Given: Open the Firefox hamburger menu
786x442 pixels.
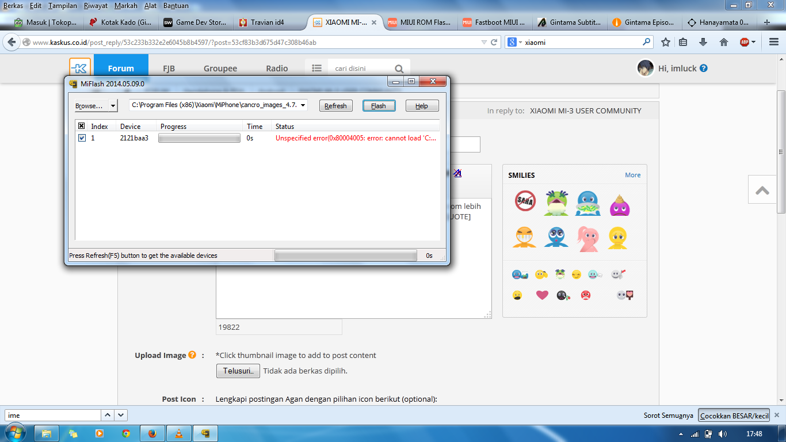Looking at the screenshot, I should coord(773,42).
